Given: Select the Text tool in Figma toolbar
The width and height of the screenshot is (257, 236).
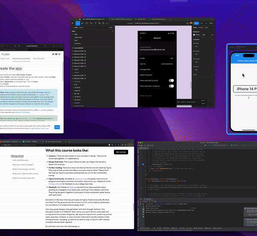Looking at the screenshot, I should (96, 23).
